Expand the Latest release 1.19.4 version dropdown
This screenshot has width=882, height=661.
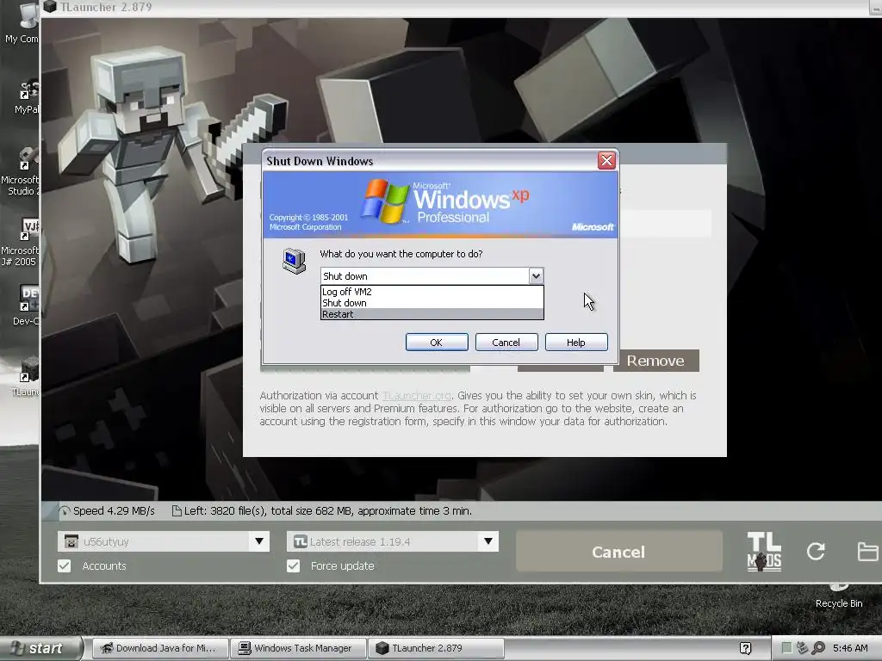click(x=488, y=541)
